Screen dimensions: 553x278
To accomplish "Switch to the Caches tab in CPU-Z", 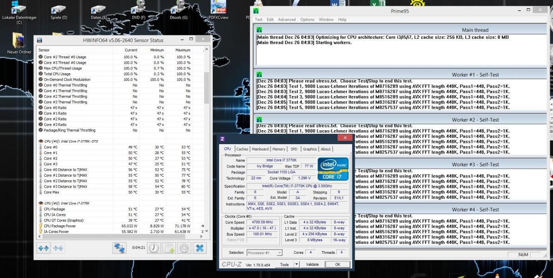I will (242, 149).
